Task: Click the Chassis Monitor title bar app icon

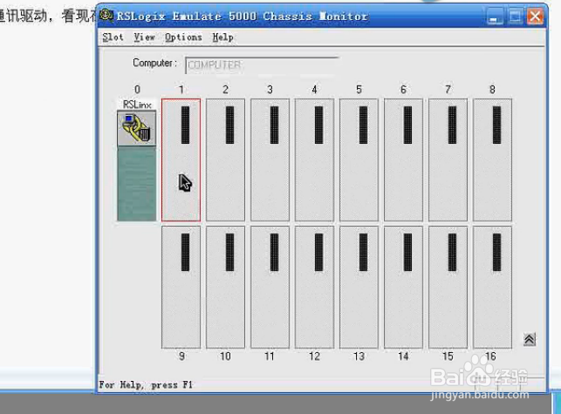Action: (106, 16)
